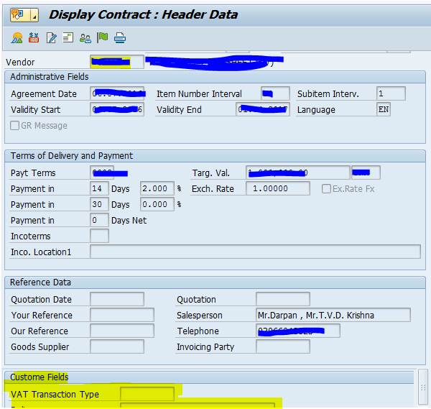Click the Validity End field
The height and width of the screenshot is (409, 431).
pyautogui.click(x=263, y=109)
